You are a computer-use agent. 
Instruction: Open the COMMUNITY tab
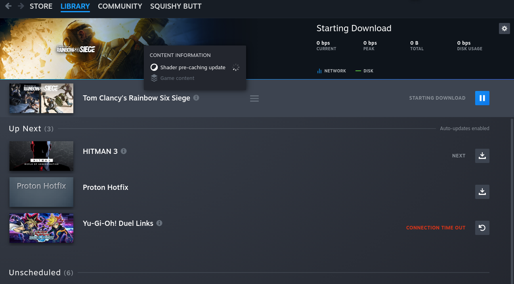[120, 6]
